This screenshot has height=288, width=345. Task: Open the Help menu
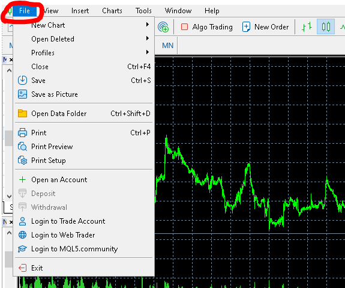pos(212,11)
